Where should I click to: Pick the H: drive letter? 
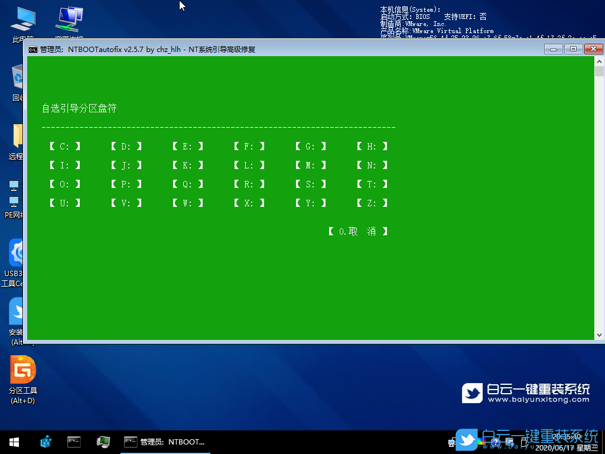pyautogui.click(x=372, y=147)
